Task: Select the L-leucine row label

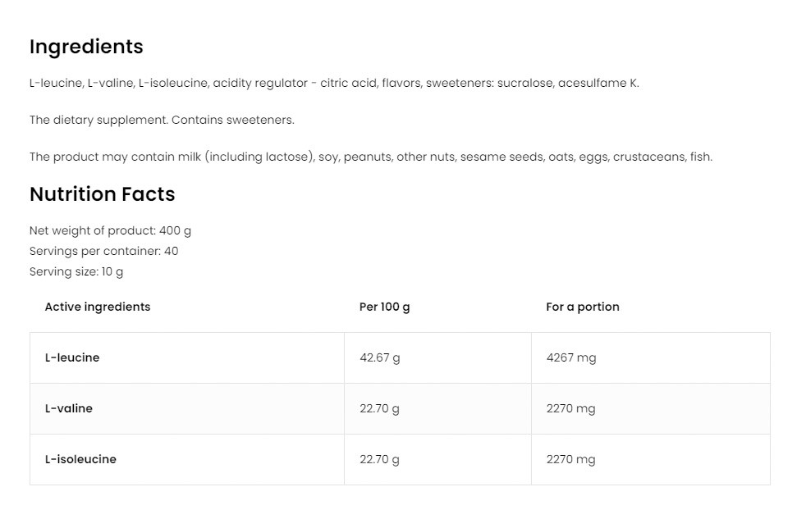Action: click(72, 357)
